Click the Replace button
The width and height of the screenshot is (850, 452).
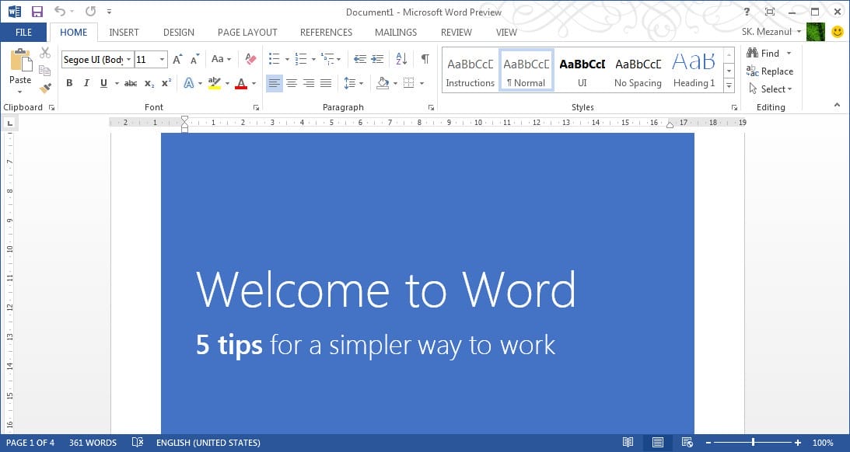coord(770,71)
